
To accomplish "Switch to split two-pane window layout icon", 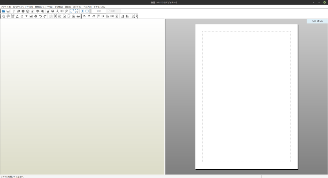I will (x=82, y=11).
